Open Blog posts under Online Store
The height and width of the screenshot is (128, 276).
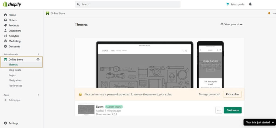15,70
